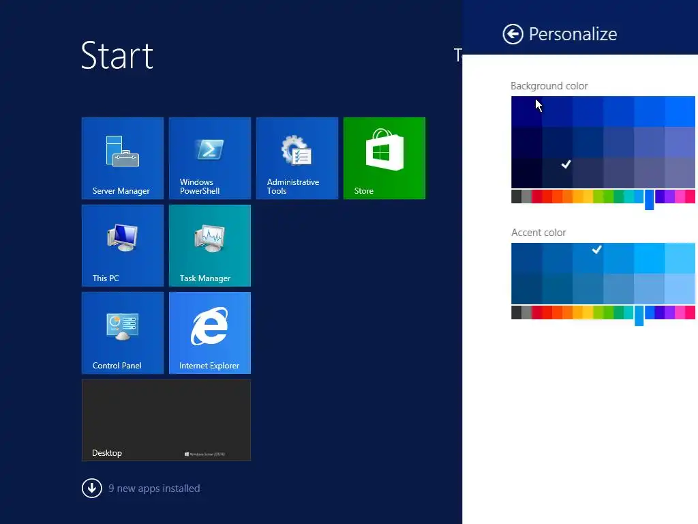
Task: Choose pink at the end of the Accent hue strip
Action: 691,312
